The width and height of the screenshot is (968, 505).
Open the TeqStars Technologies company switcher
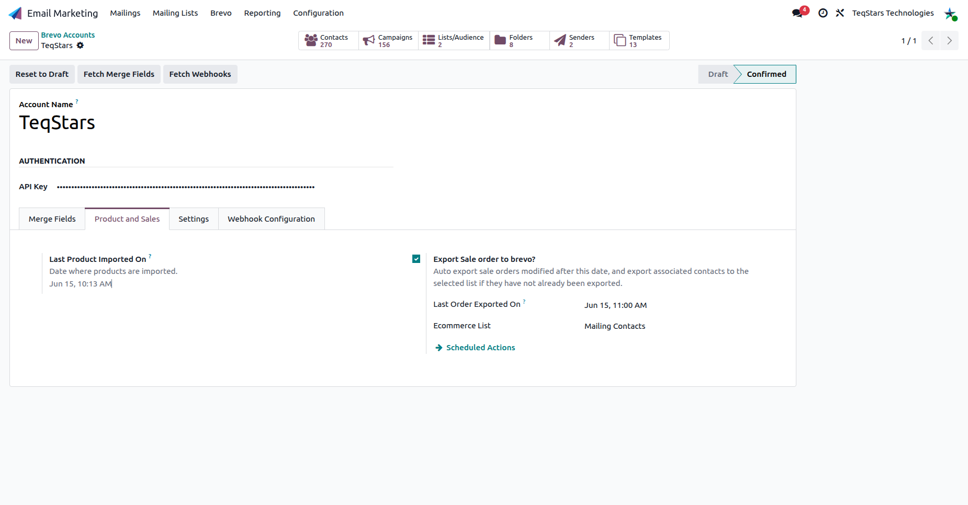[x=893, y=13]
